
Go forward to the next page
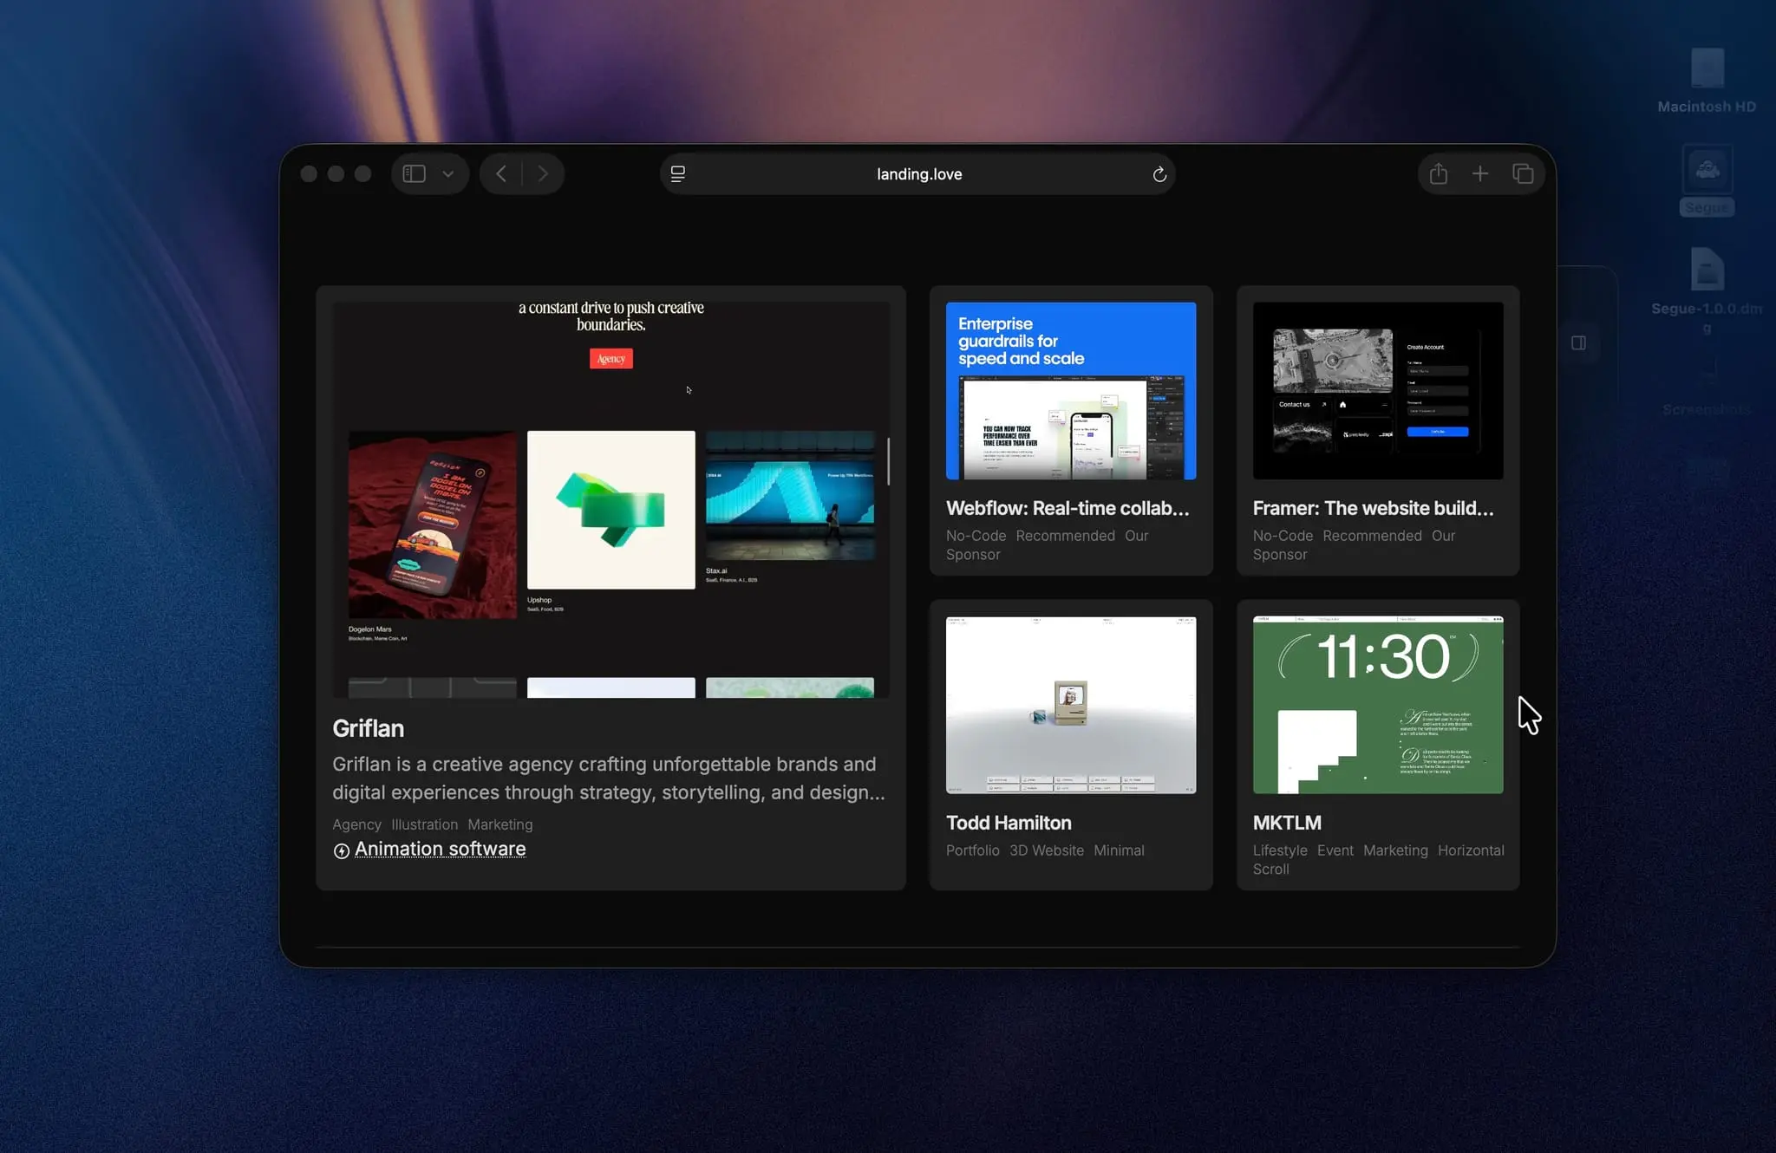tap(543, 174)
